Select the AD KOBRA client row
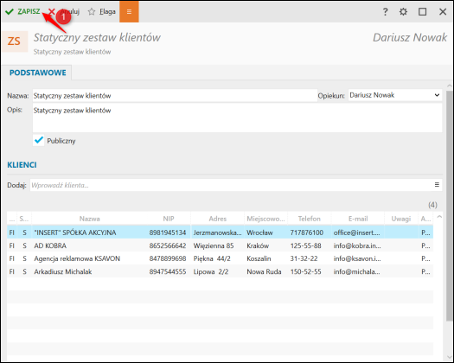Image resolution: width=454 pixels, height=363 pixels. 220,245
